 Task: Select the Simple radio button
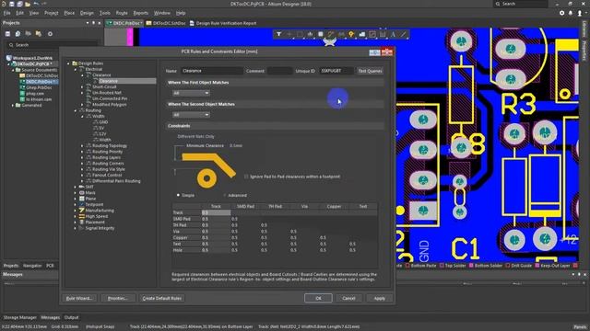(x=178, y=195)
